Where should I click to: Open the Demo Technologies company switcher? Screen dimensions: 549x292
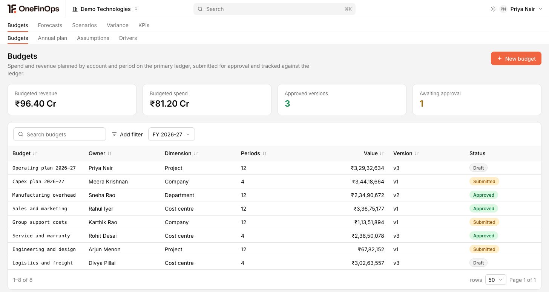click(x=105, y=9)
